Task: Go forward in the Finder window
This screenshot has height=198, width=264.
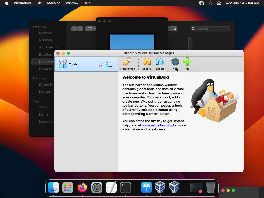Action: pyautogui.click(x=80, y=29)
